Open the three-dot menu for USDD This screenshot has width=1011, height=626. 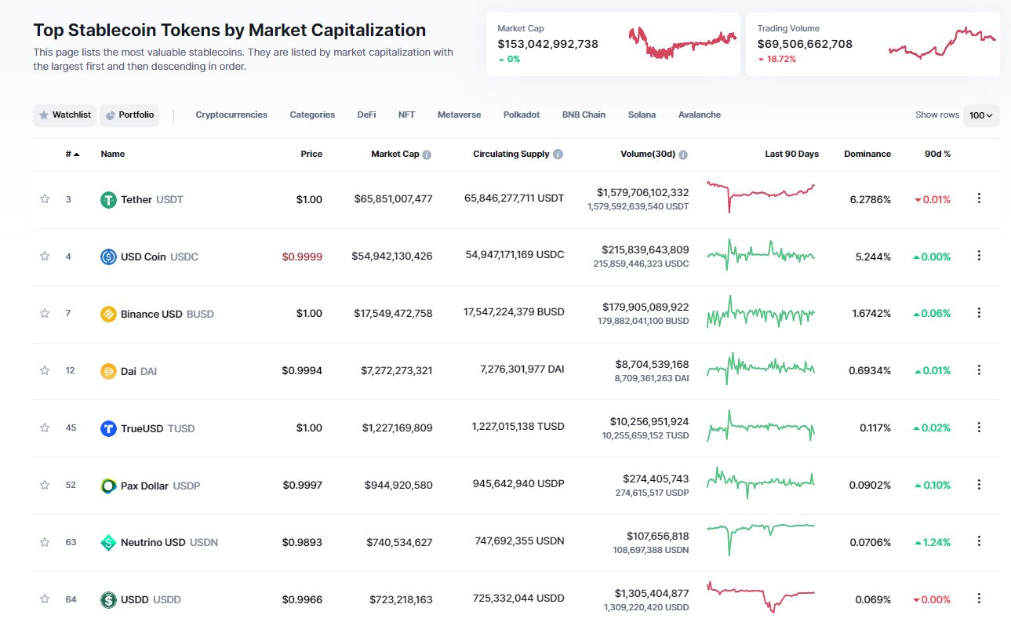point(978,599)
